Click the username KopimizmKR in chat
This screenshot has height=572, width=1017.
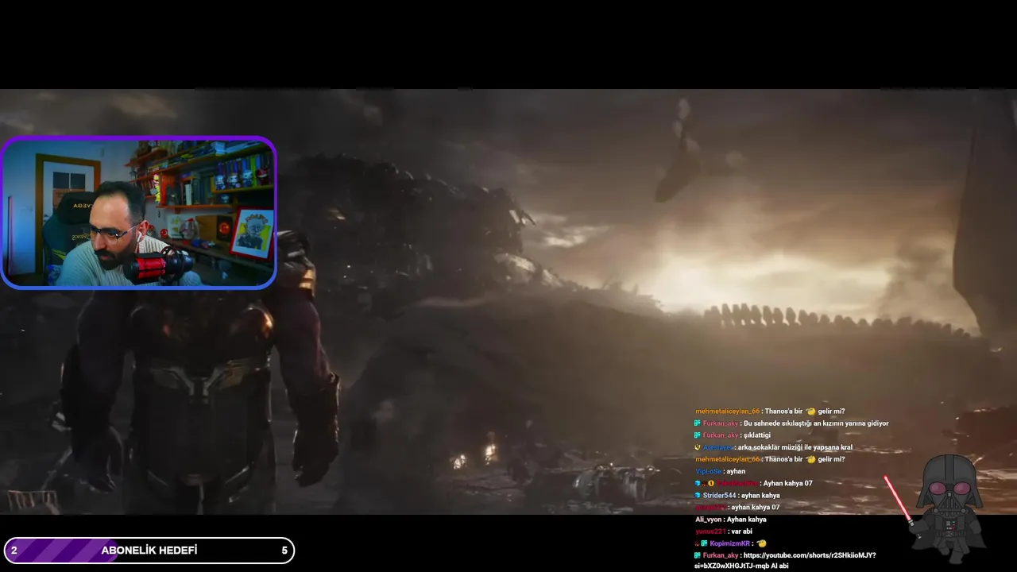(x=730, y=543)
